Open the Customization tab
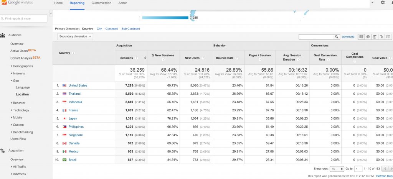393x179 pixels. (x=101, y=3)
